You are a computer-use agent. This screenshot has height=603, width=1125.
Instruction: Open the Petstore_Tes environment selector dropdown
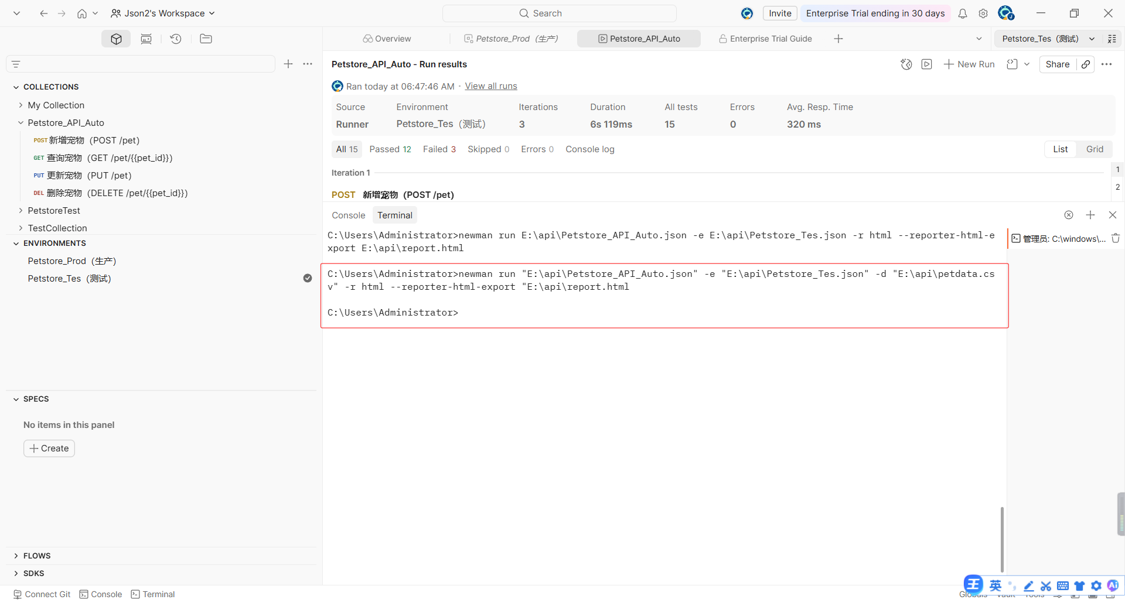click(x=1049, y=39)
